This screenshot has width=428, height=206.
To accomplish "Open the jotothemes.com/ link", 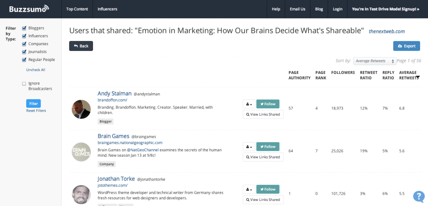I will (x=113, y=185).
